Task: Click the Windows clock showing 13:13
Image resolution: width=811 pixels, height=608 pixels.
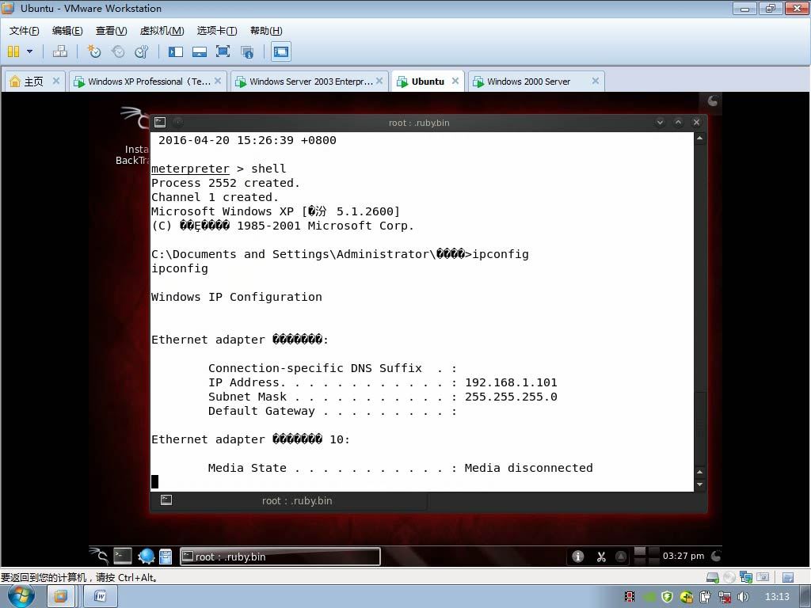Action: coord(777,597)
